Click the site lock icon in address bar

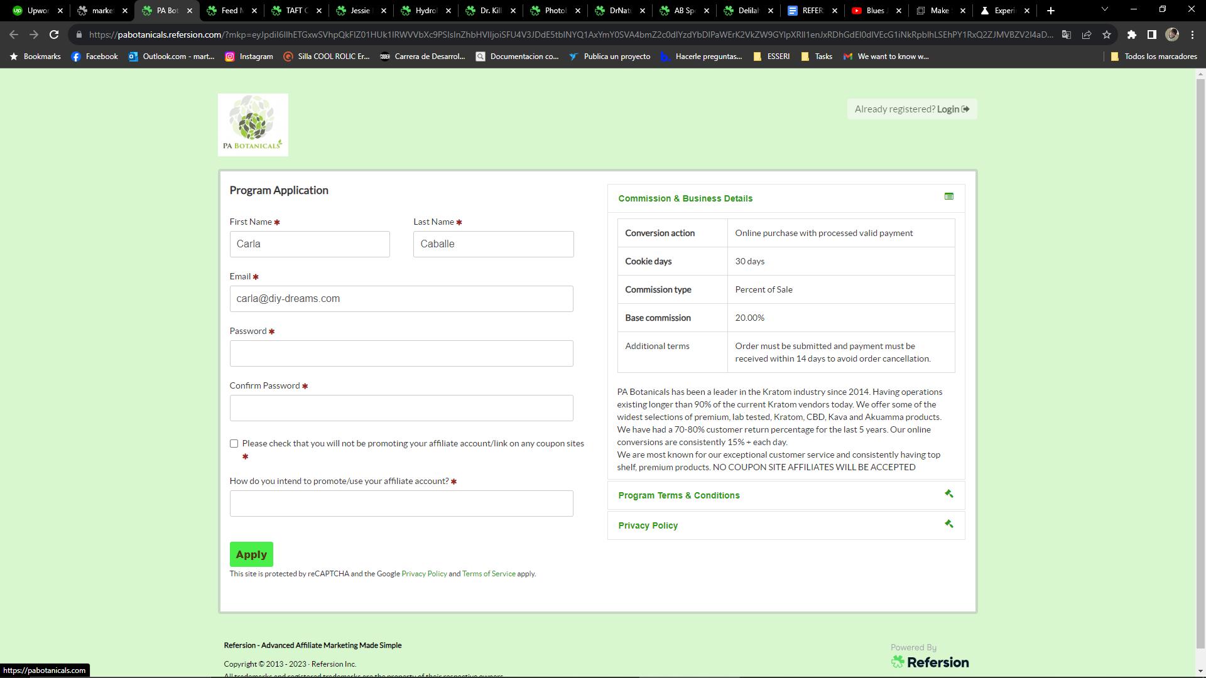tap(79, 35)
